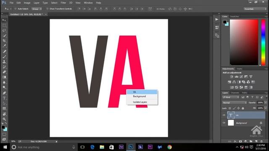
Task: Select the Eyedropper tool
Action: click(4, 46)
